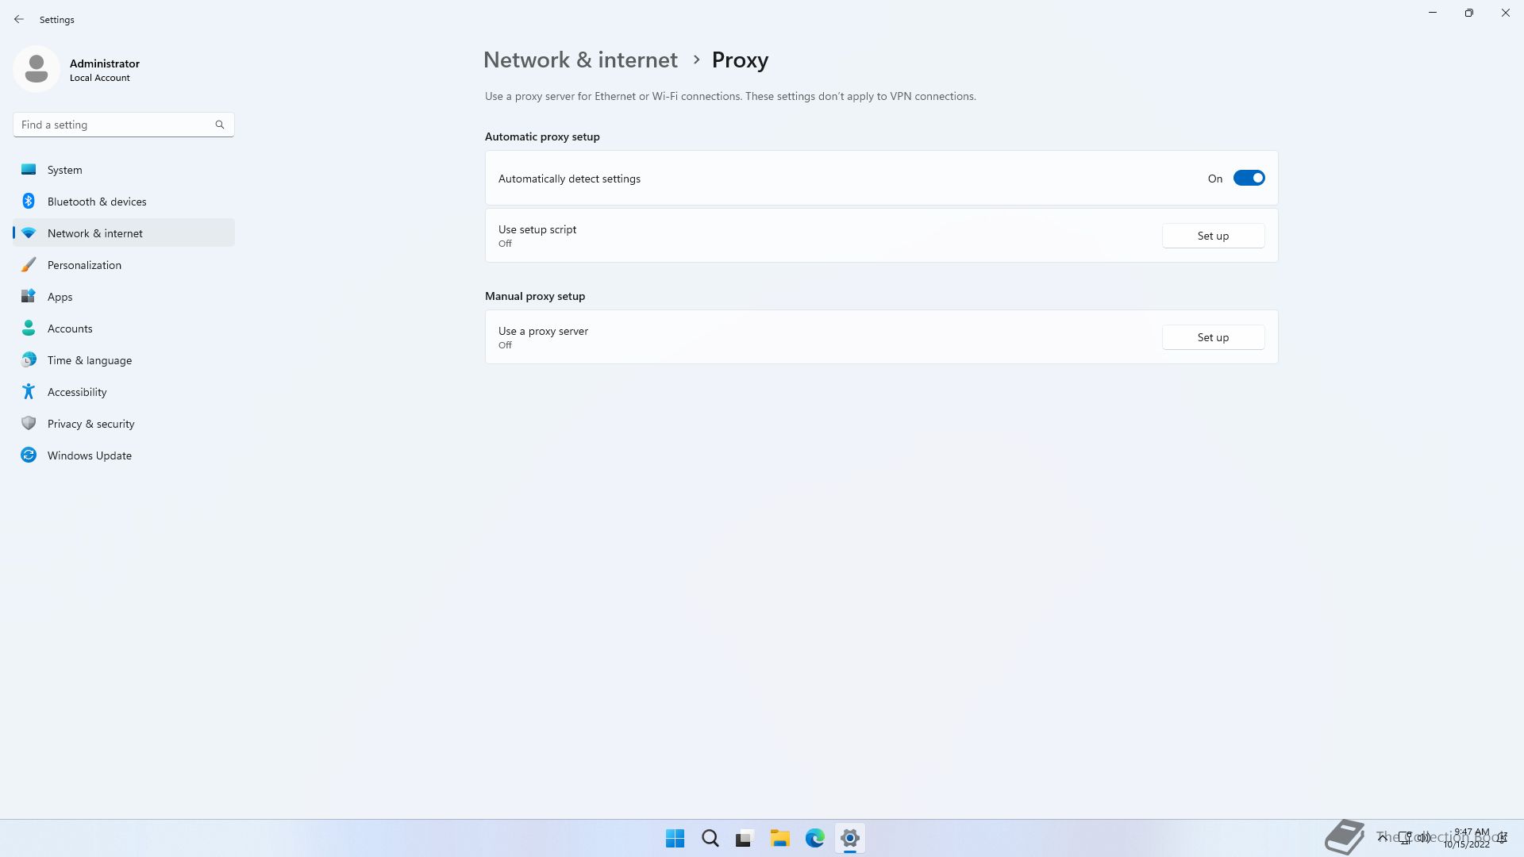Viewport: 1524px width, 857px height.
Task: Click the System monitor icon in sidebar
Action: click(x=29, y=169)
